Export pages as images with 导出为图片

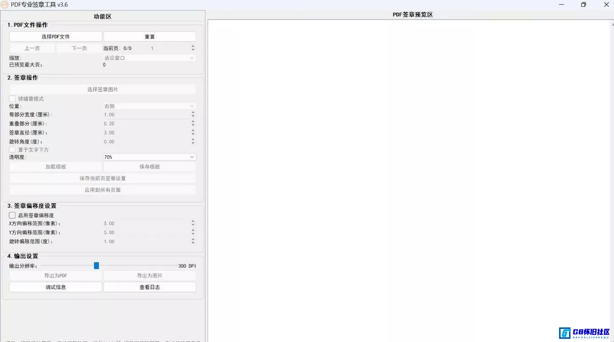click(149, 275)
